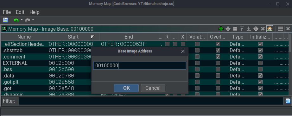Click the sort indicator on Start column

click(93, 37)
